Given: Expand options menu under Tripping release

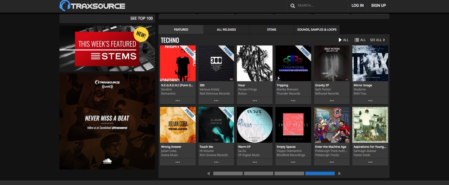Looking at the screenshot, I should (293, 101).
